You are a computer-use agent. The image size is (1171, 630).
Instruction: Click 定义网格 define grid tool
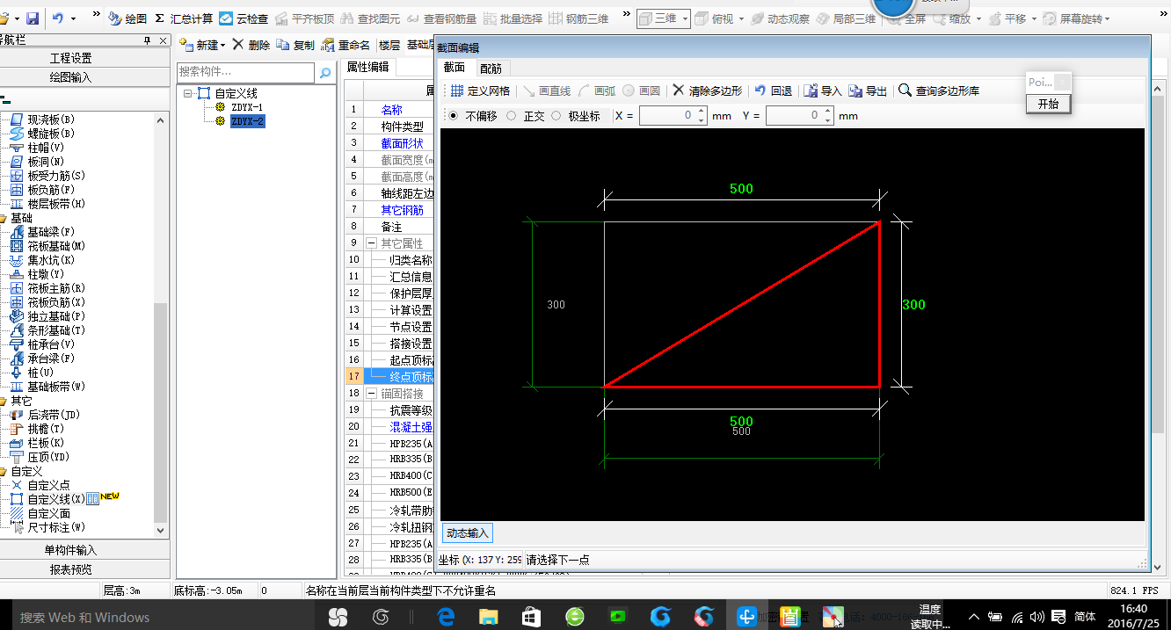pos(480,91)
